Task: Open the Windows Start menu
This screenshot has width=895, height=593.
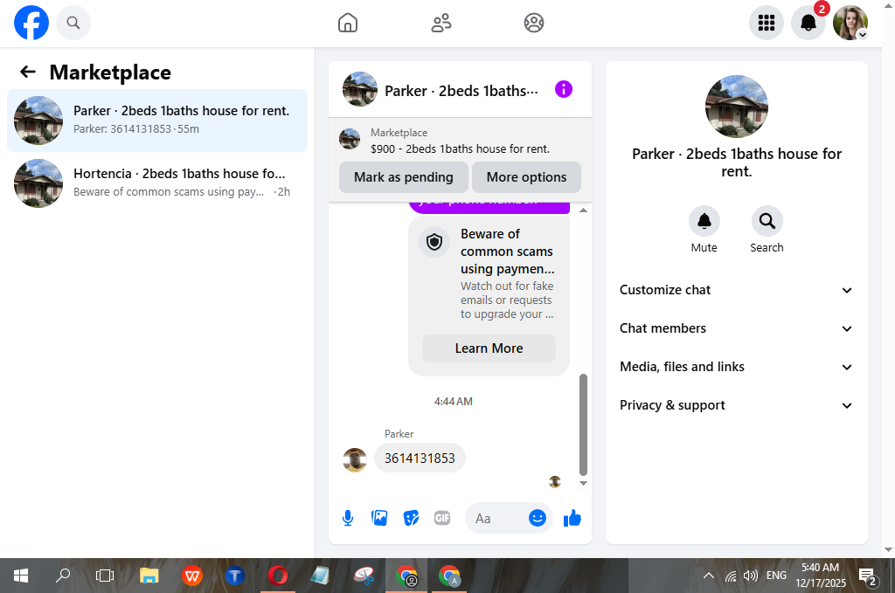Action: point(21,576)
